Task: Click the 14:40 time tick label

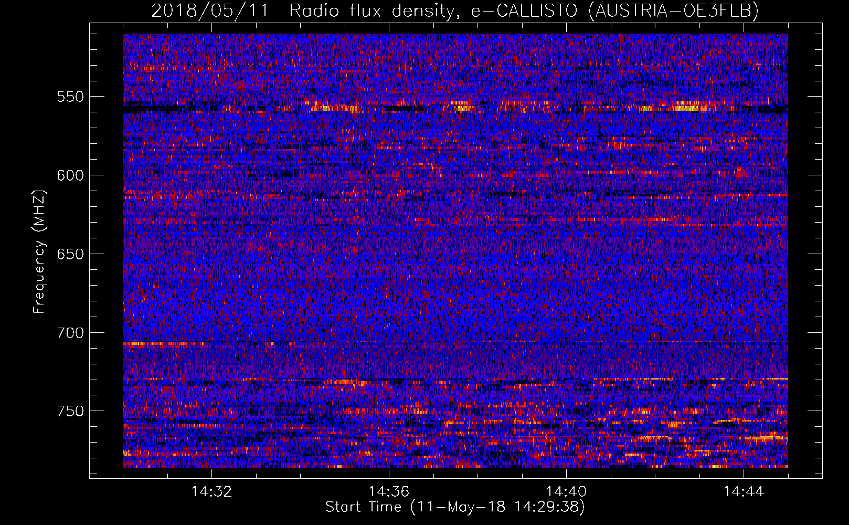Action: click(566, 492)
